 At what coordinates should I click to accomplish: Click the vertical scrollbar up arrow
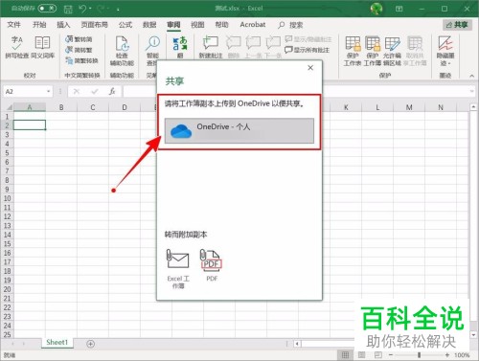473,107
